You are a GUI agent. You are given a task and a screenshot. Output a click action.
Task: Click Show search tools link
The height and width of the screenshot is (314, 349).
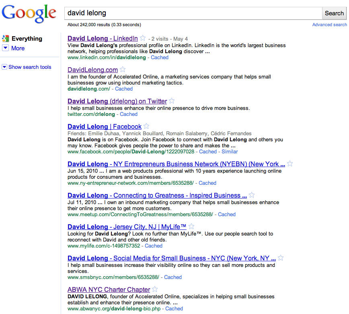click(30, 67)
